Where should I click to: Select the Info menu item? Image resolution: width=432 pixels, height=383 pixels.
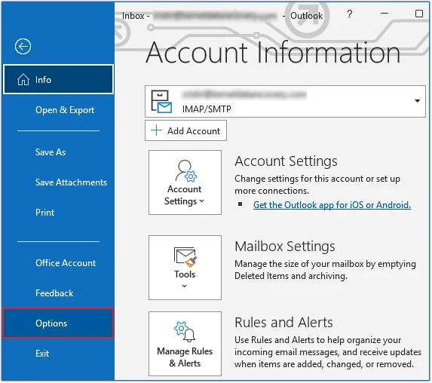click(58, 79)
